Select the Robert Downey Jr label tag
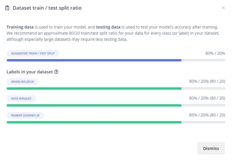Image resolution: width=232 pixels, height=161 pixels. pos(25,115)
